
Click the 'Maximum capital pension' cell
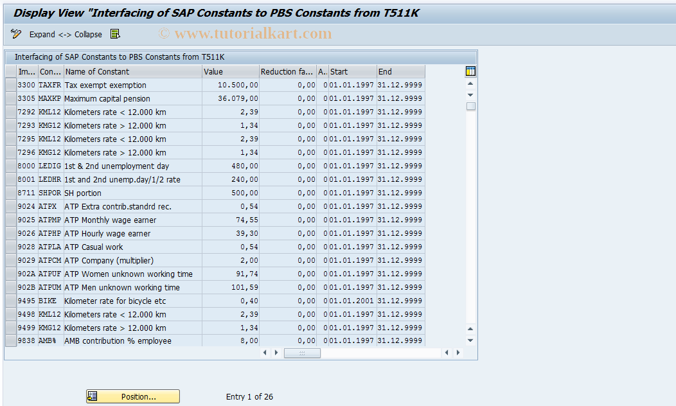click(133, 98)
